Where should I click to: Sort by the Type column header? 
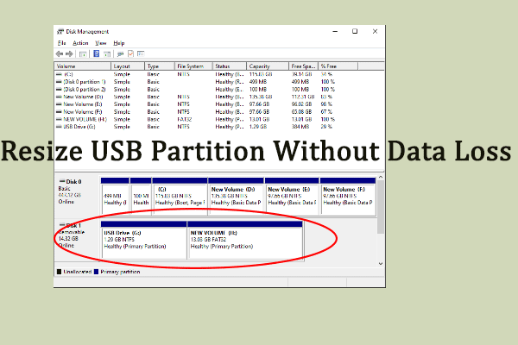[x=160, y=66]
